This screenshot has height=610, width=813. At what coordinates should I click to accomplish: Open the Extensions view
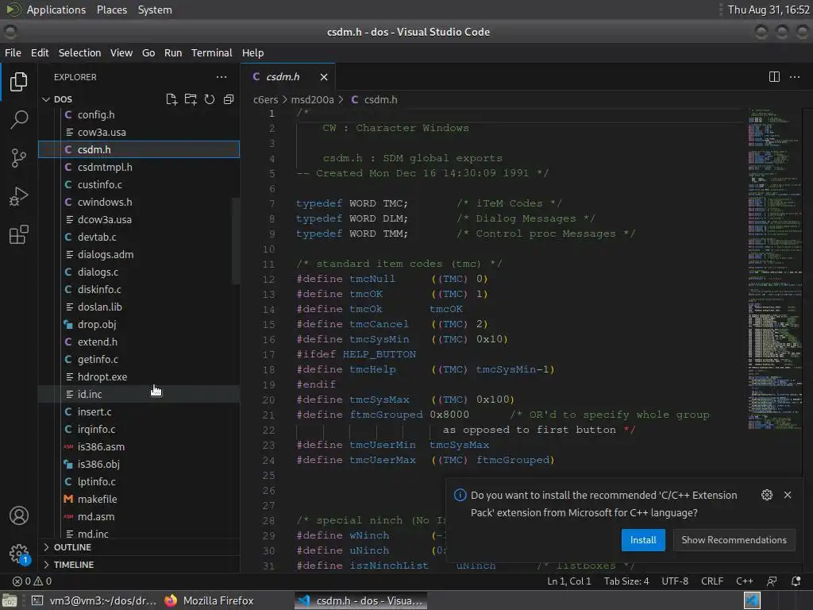click(19, 234)
